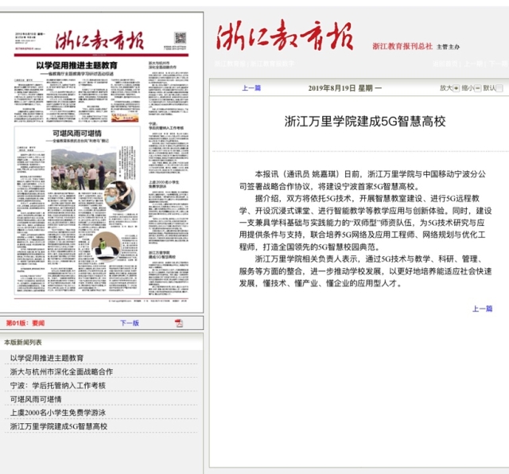This screenshot has height=474, width=509.
Task: Click the article title 浙江万里学院建成5G智慧高校
Action: (365, 122)
